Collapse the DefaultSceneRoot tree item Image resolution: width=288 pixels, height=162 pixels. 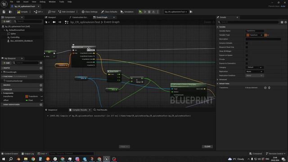(x=4, y=30)
